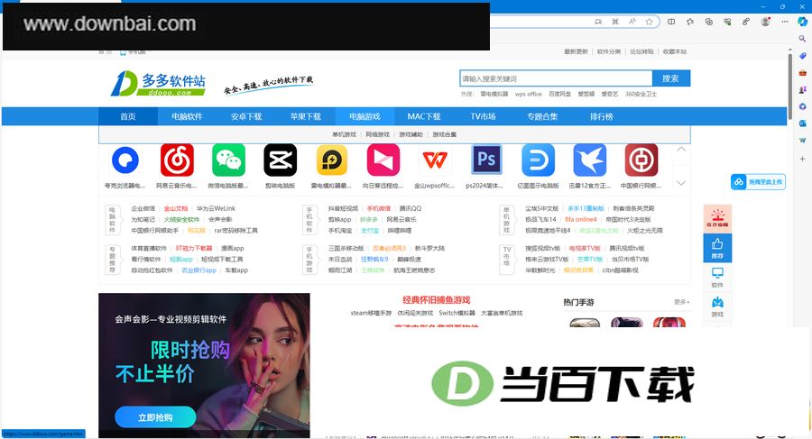Image resolution: width=812 pixels, height=439 pixels.
Task: Open the 单机游戏 submenu link
Action: pyautogui.click(x=345, y=134)
